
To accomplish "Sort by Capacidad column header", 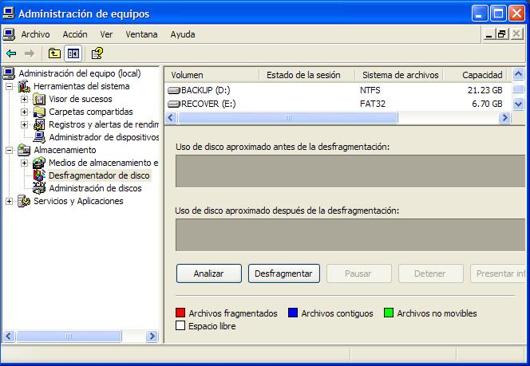I will (475, 75).
